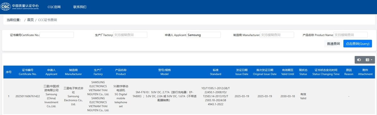Viewport: 377px width, 115px height.
Task: Click the 首次发证日期 Original Issue Date header
Action: 265,72
